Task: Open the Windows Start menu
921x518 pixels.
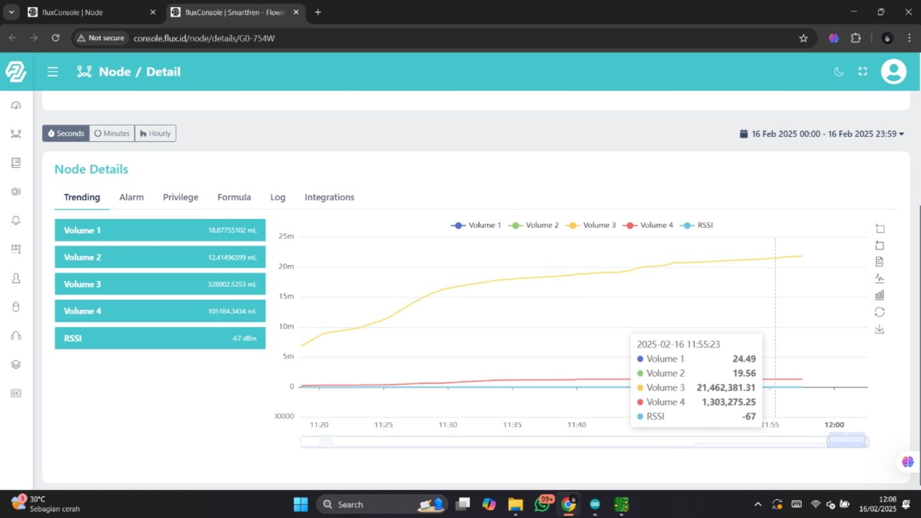Action: [x=301, y=504]
